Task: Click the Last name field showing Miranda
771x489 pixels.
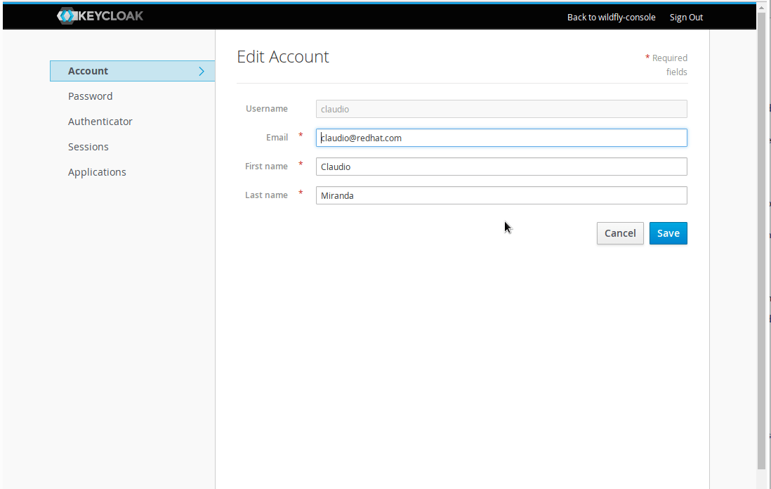Action: coord(501,195)
